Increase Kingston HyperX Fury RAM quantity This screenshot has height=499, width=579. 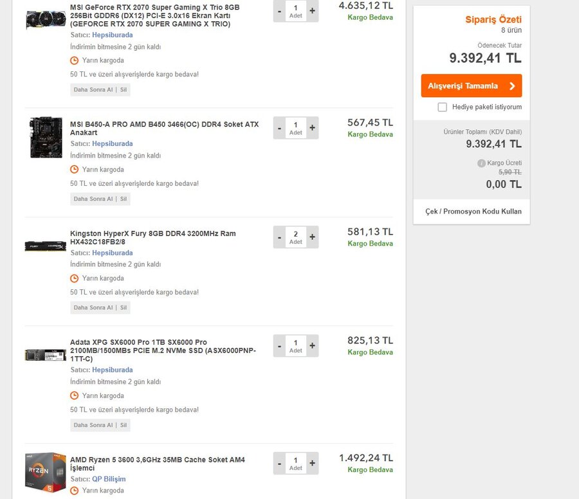tap(313, 237)
